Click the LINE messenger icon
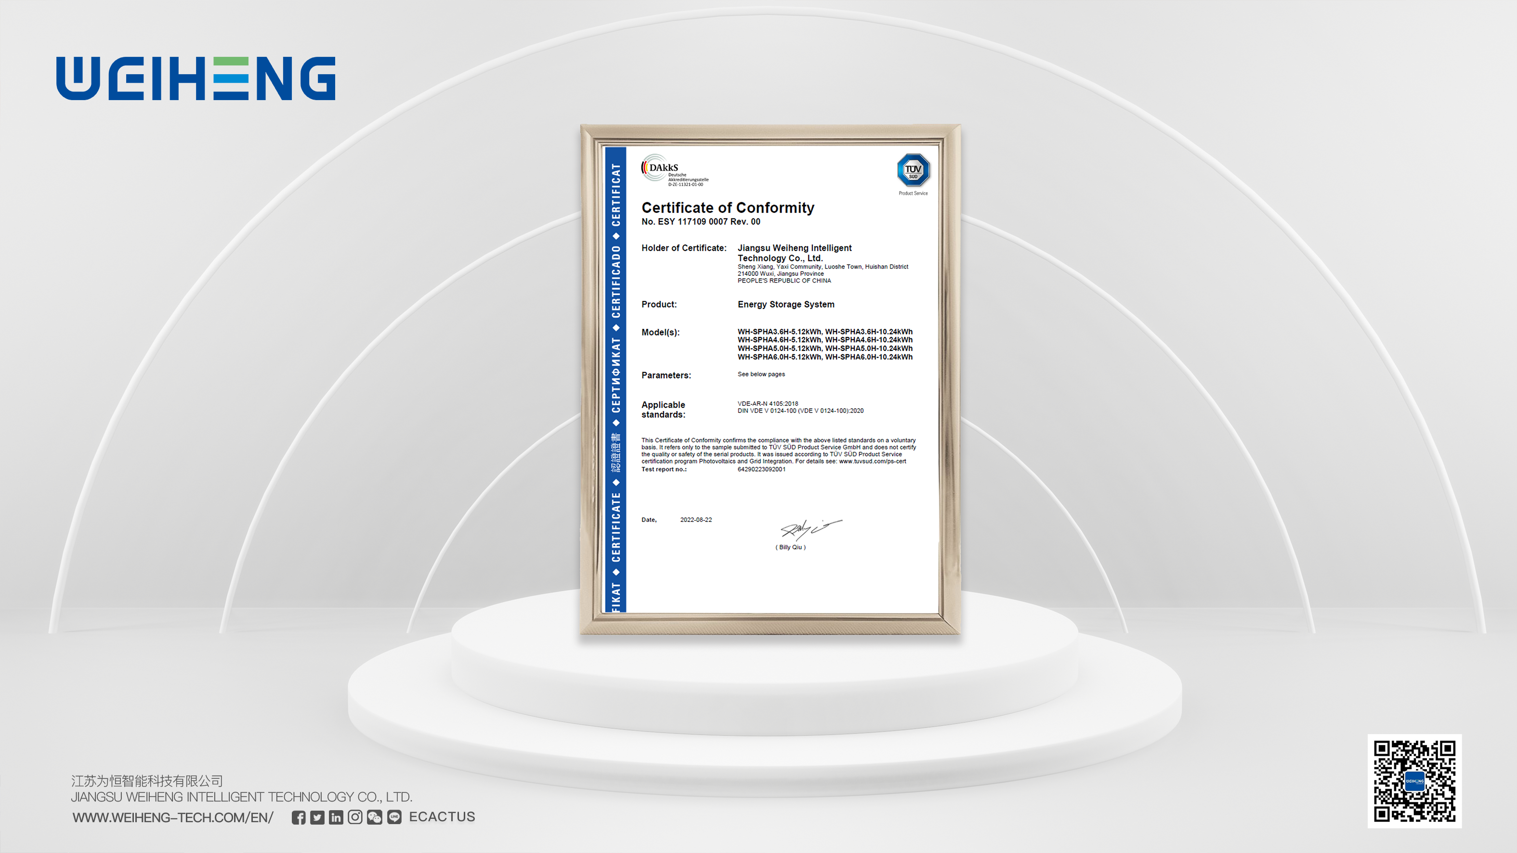 [394, 817]
